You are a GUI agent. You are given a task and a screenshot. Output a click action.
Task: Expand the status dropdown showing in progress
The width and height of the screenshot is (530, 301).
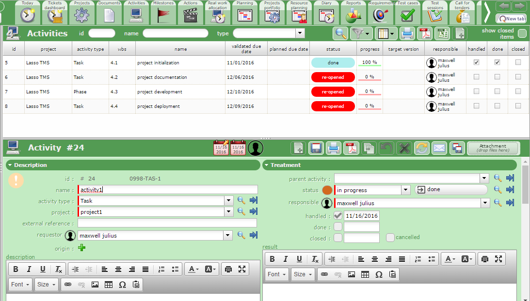(406, 190)
